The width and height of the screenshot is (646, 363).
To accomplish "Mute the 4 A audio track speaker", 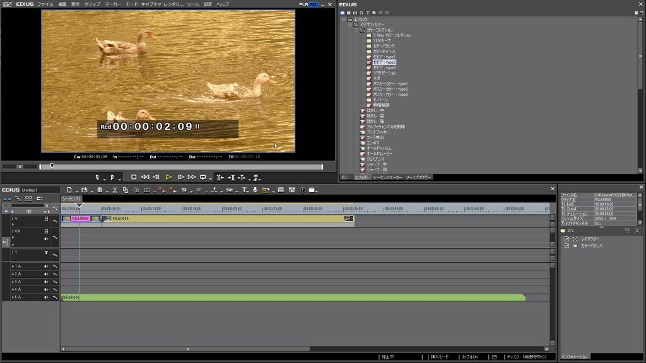I will (46, 290).
